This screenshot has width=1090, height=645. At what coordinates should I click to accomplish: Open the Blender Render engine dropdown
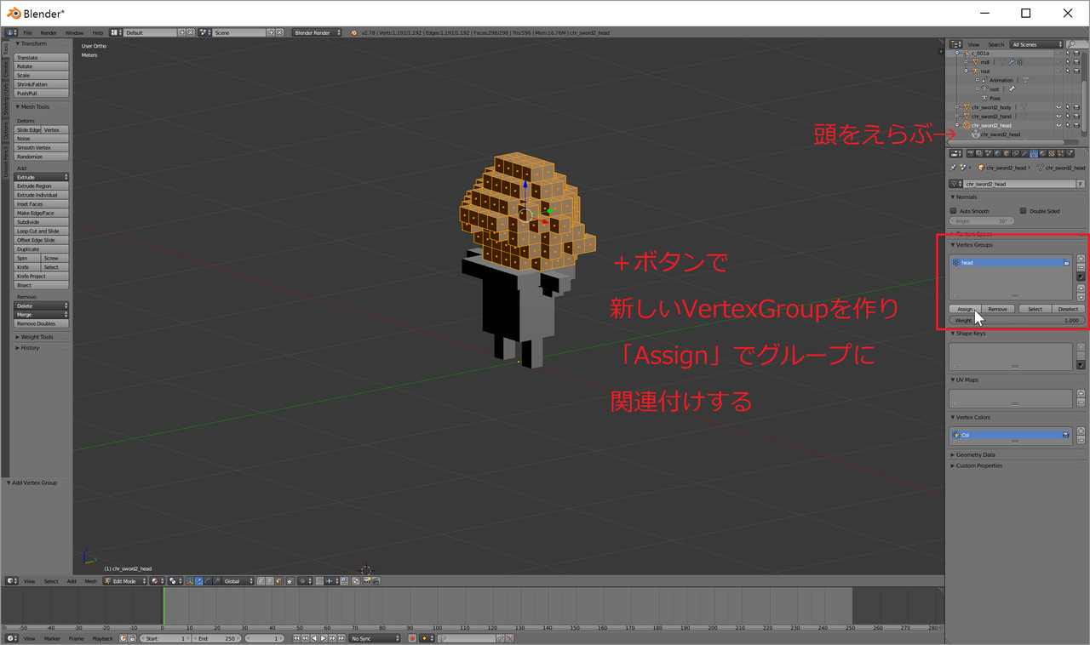tap(317, 32)
